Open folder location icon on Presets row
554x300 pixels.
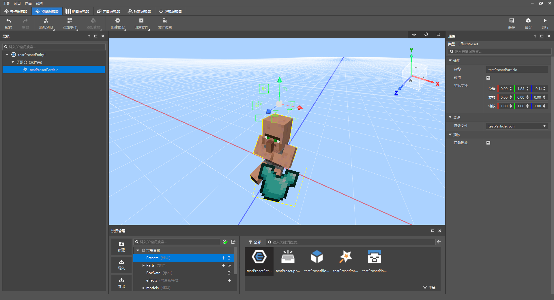(x=229, y=258)
